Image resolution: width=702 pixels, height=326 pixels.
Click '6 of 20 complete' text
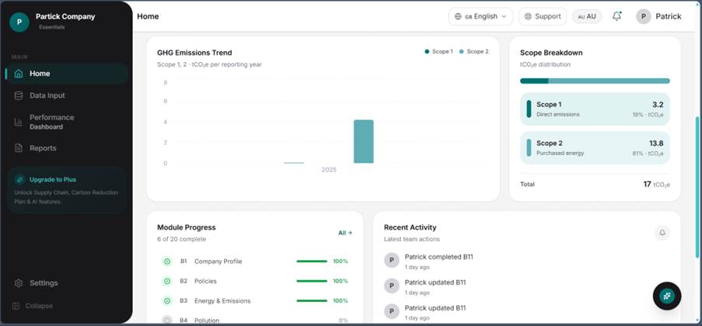[x=181, y=239]
